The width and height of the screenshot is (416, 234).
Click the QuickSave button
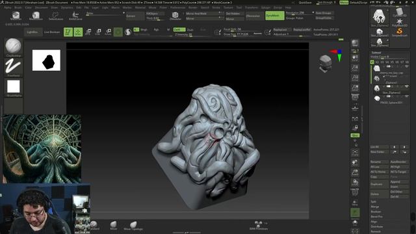pos(305,3)
